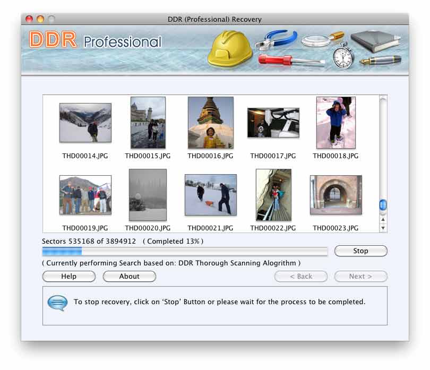Click the magnifying glass icon in banner

pyautogui.click(x=323, y=39)
